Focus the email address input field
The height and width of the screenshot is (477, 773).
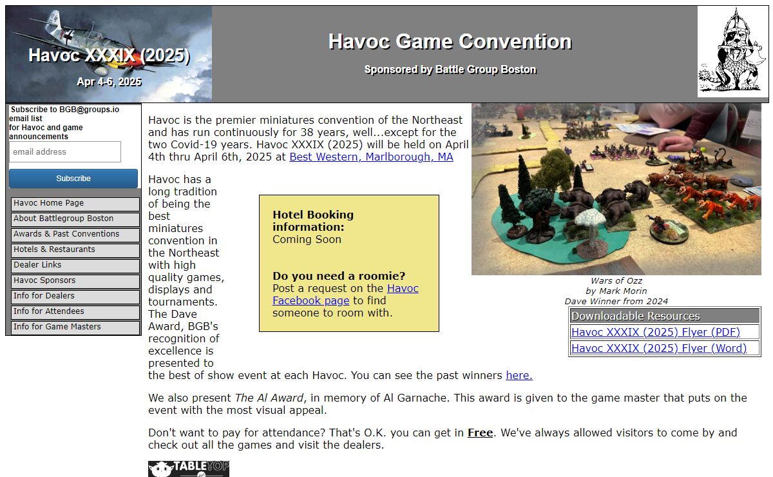coord(65,152)
